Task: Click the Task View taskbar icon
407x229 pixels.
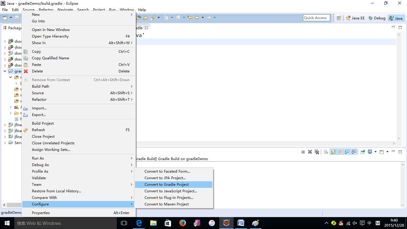Action: [124, 223]
